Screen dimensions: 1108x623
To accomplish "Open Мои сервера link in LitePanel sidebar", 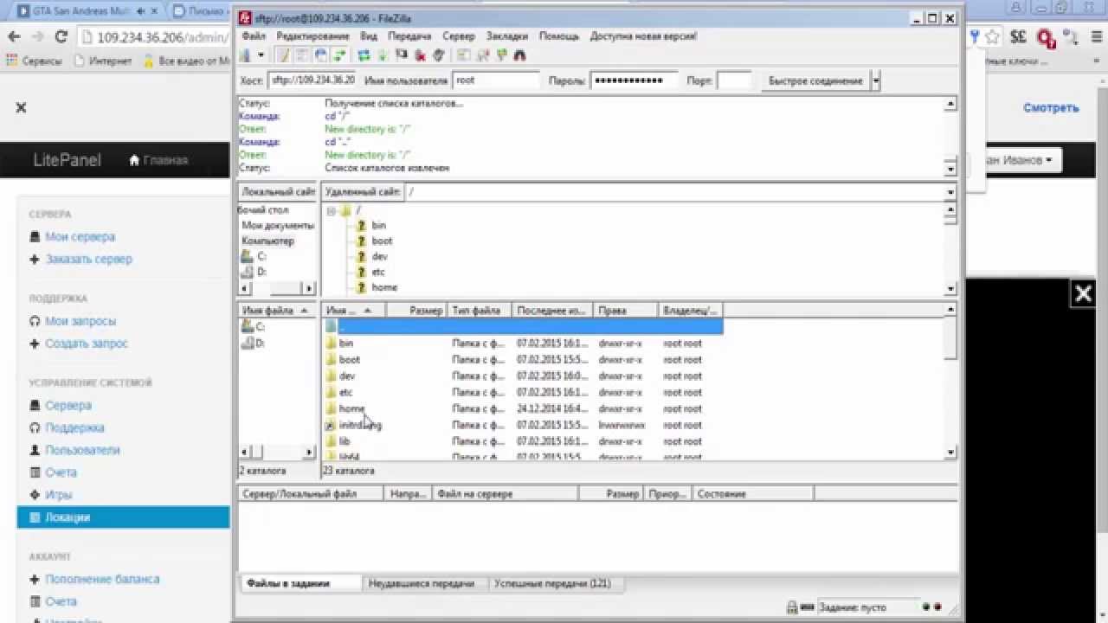I will (80, 236).
